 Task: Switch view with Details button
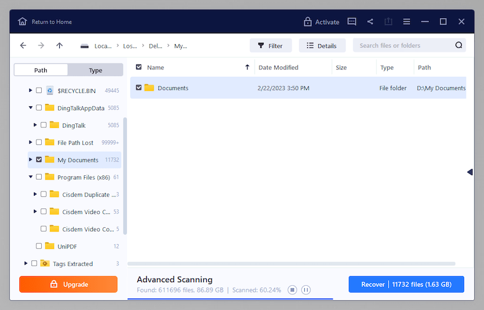(x=322, y=46)
